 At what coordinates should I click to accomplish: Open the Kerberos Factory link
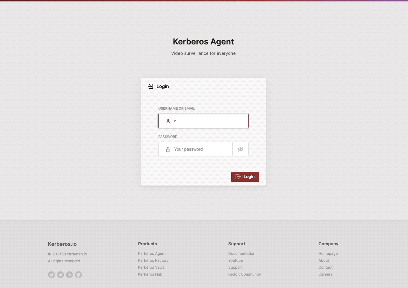pos(153,260)
